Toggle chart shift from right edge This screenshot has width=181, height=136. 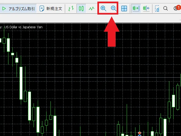(x=146, y=8)
